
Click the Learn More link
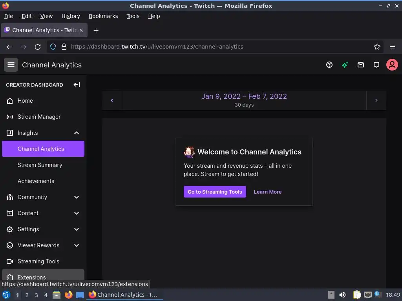coord(268,192)
